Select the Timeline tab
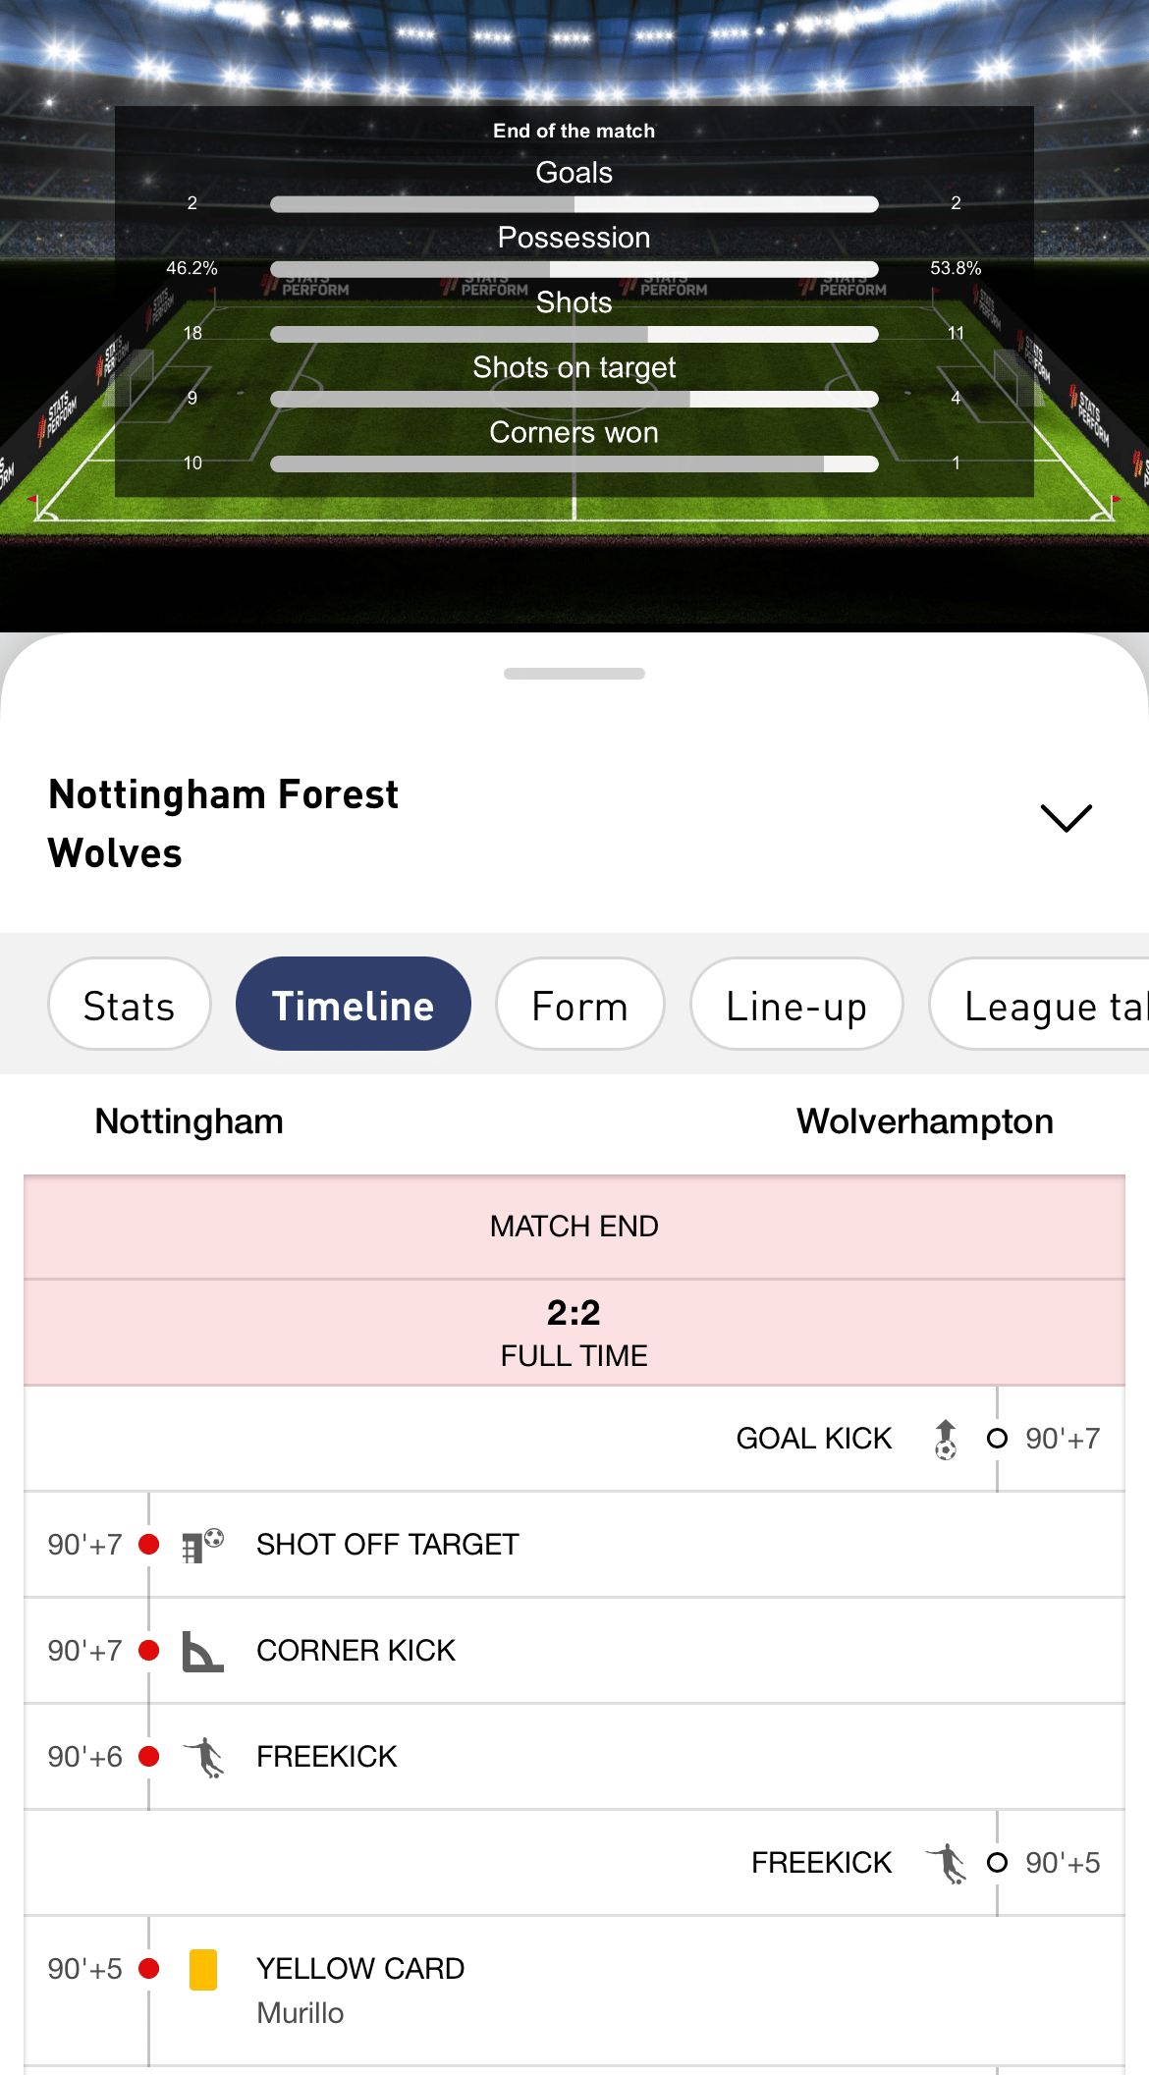The image size is (1149, 2075). click(x=354, y=1005)
